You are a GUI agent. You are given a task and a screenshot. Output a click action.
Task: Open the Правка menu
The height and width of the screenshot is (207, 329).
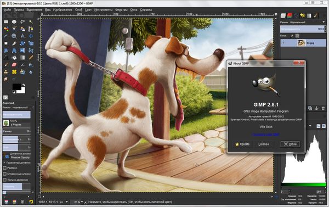coord(19,10)
